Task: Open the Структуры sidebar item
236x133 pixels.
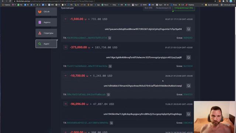Action: [46, 33]
